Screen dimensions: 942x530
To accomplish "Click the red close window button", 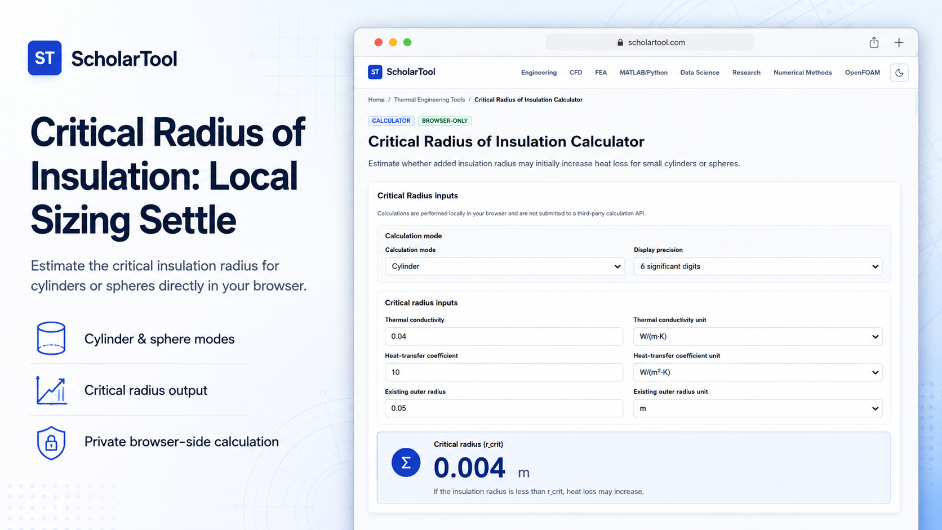I will pos(379,42).
